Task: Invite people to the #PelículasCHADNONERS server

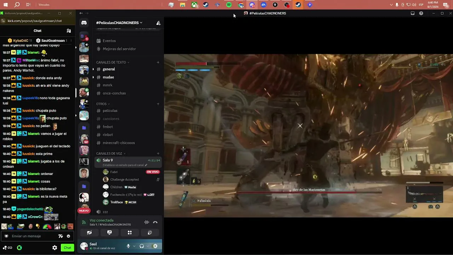Action: tap(158, 23)
